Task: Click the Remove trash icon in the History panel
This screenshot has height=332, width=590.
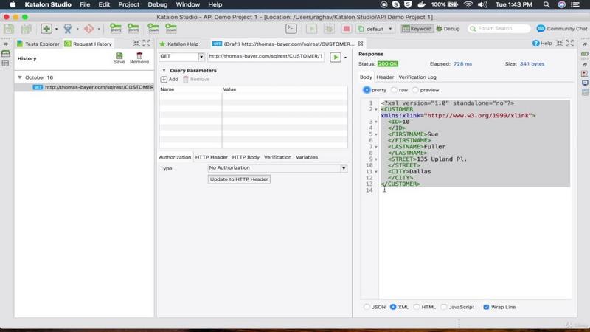Action: 139,56
